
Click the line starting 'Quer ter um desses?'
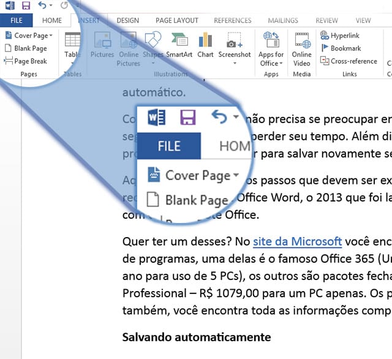point(257,242)
